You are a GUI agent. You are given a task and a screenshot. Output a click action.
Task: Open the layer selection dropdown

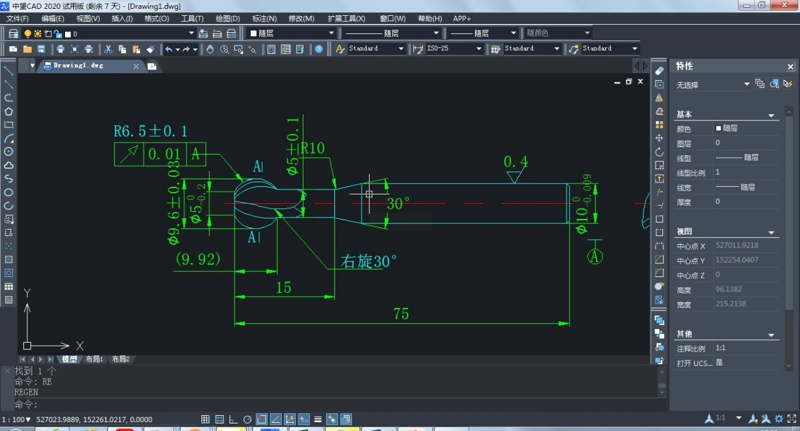192,33
